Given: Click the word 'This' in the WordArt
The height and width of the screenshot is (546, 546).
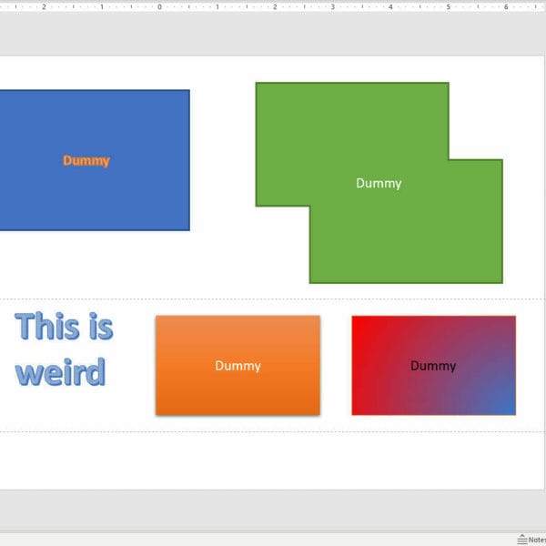Looking at the screenshot, I should tap(45, 326).
